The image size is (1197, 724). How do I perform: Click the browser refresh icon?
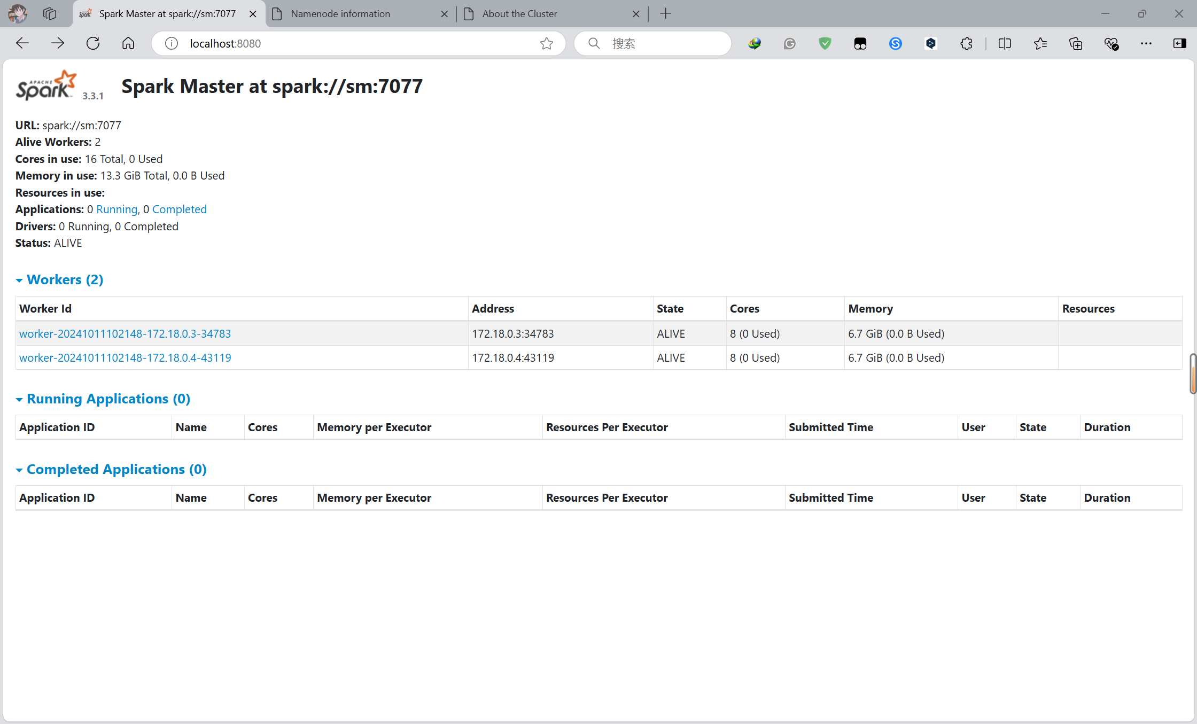(93, 43)
